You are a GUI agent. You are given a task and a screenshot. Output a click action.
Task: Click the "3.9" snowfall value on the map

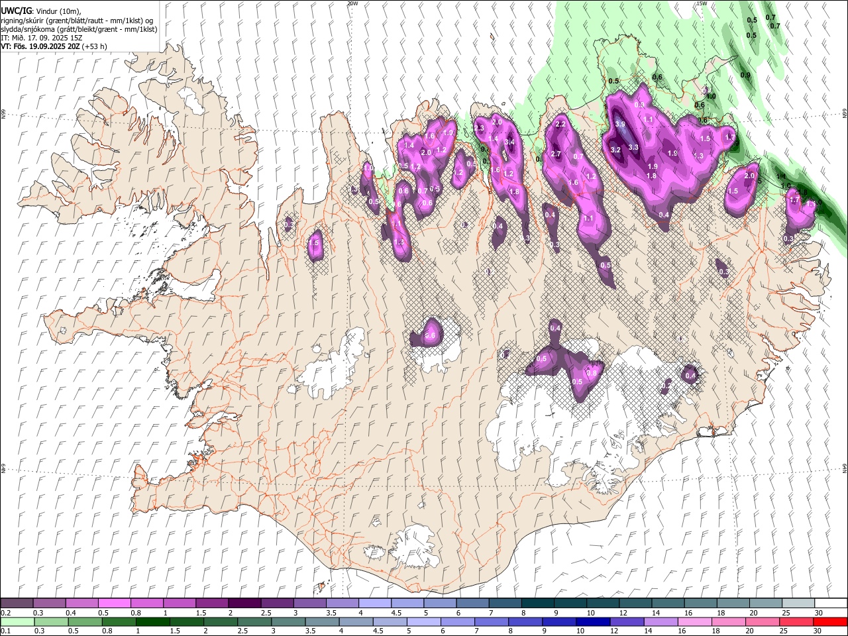[x=620, y=125]
